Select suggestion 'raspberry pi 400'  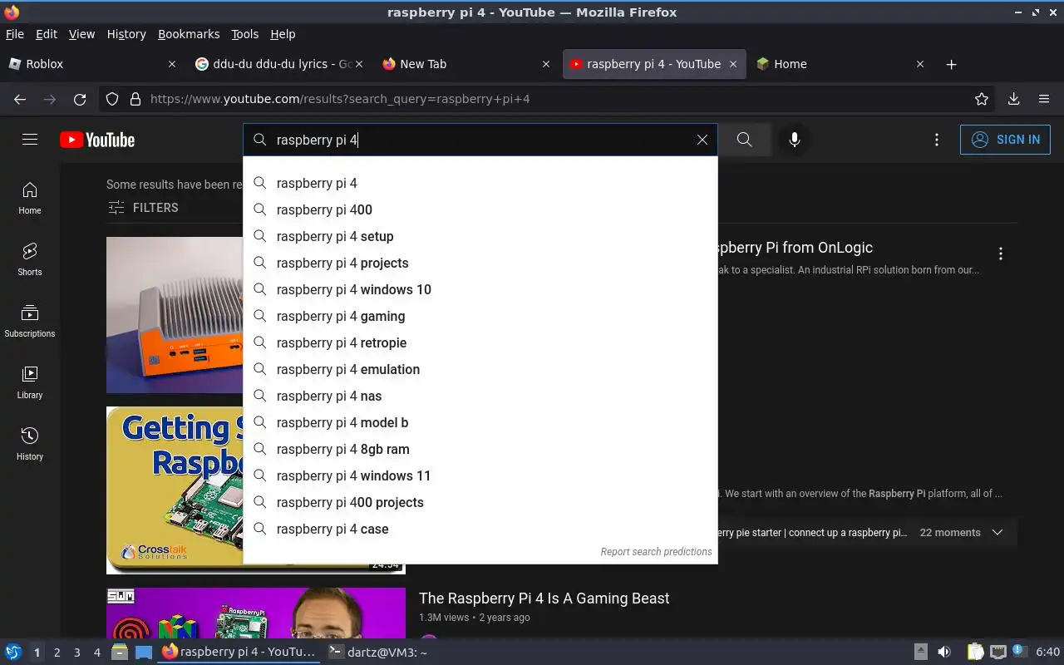click(x=480, y=209)
